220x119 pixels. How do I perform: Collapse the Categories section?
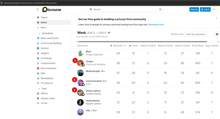(x=46, y=33)
